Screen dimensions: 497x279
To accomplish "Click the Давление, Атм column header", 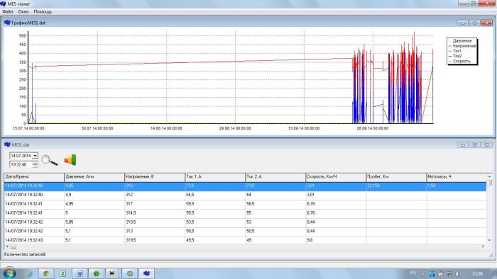I will click(94, 177).
